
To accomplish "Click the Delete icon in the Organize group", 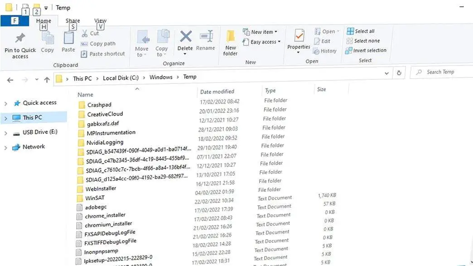I will click(185, 41).
